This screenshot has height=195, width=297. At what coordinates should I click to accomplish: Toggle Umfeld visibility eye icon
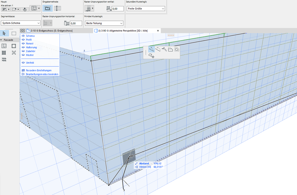(23, 63)
